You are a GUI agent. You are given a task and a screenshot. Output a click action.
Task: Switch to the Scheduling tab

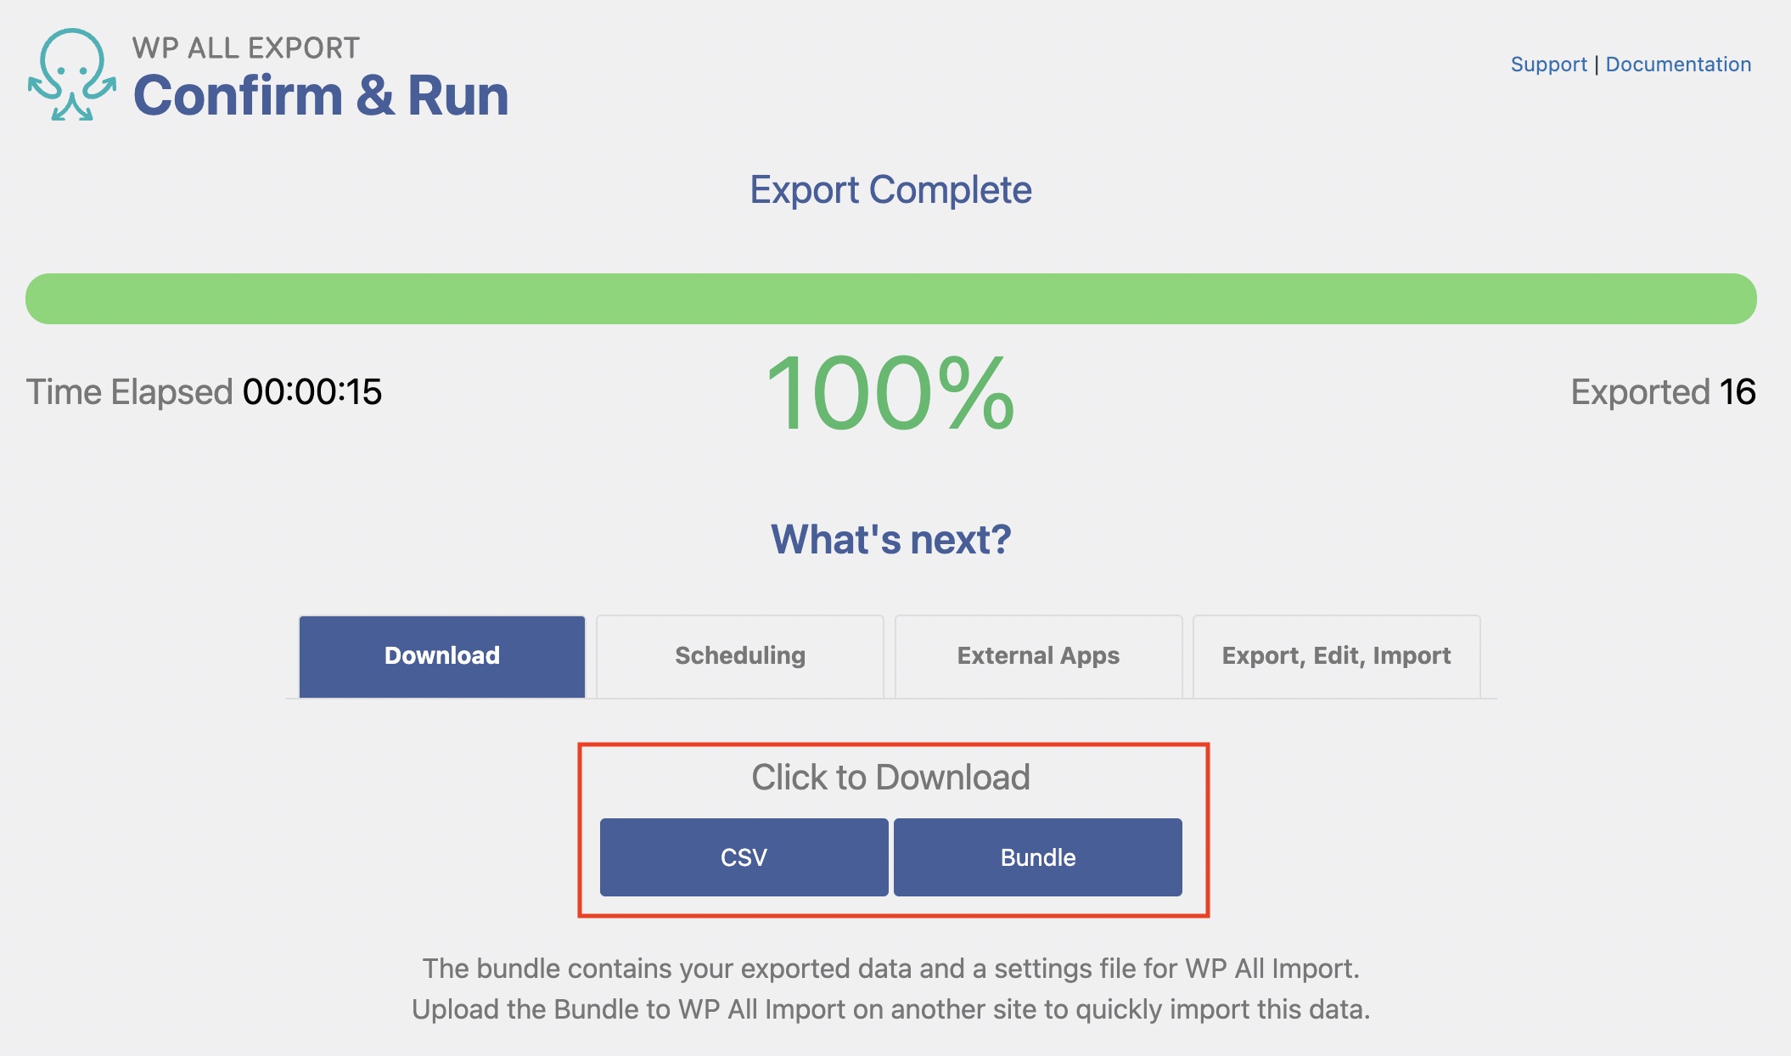(740, 656)
